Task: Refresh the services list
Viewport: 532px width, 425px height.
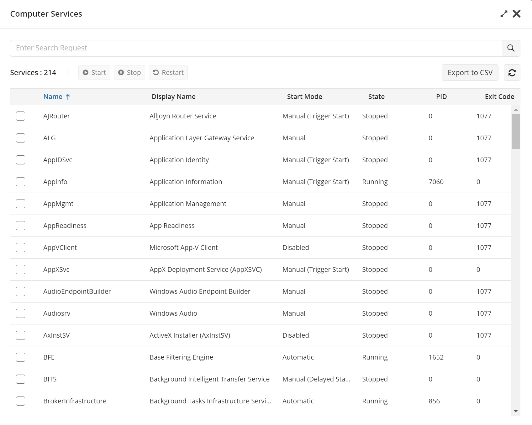Action: coord(512,73)
